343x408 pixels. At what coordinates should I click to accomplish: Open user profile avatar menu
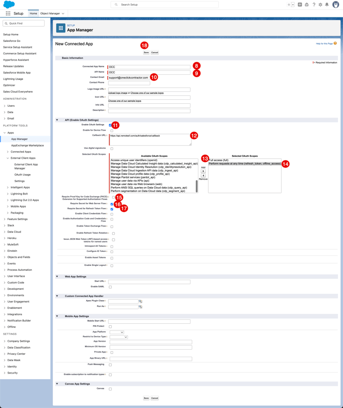pyautogui.click(x=336, y=4)
